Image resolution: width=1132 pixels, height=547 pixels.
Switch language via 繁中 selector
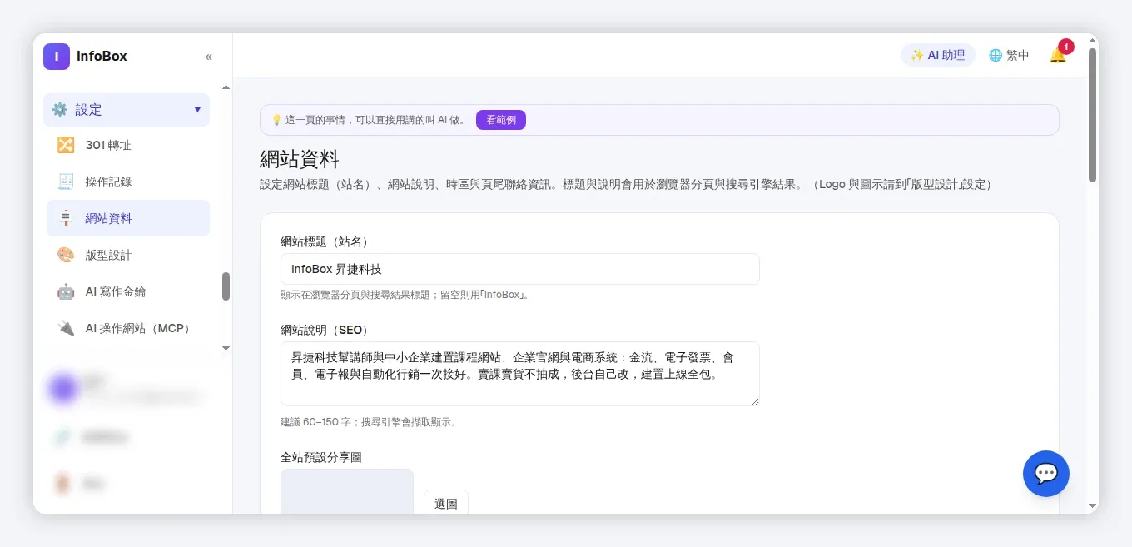tap(1009, 55)
